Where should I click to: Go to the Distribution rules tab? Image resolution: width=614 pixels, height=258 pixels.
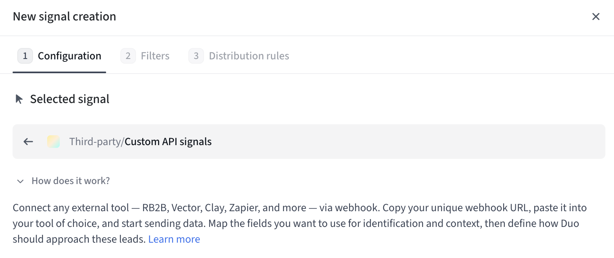[249, 56]
